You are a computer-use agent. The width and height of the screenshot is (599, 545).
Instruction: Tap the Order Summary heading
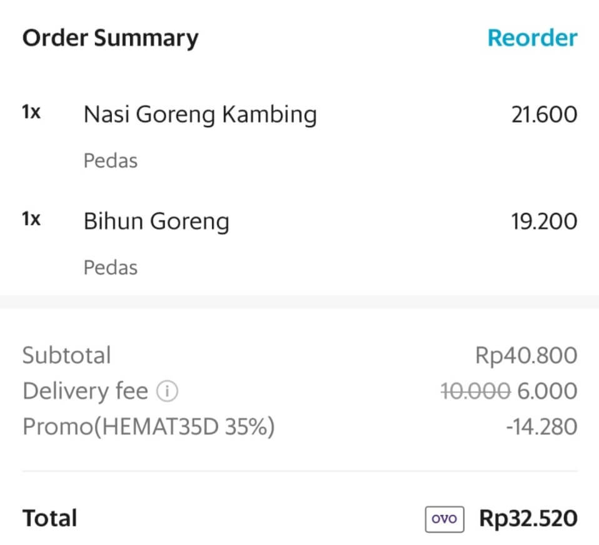(x=111, y=39)
